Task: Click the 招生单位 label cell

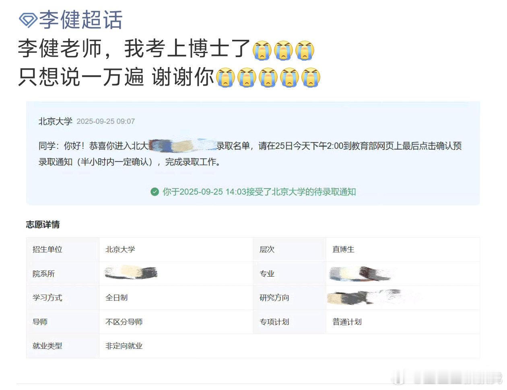Action: tap(47, 249)
